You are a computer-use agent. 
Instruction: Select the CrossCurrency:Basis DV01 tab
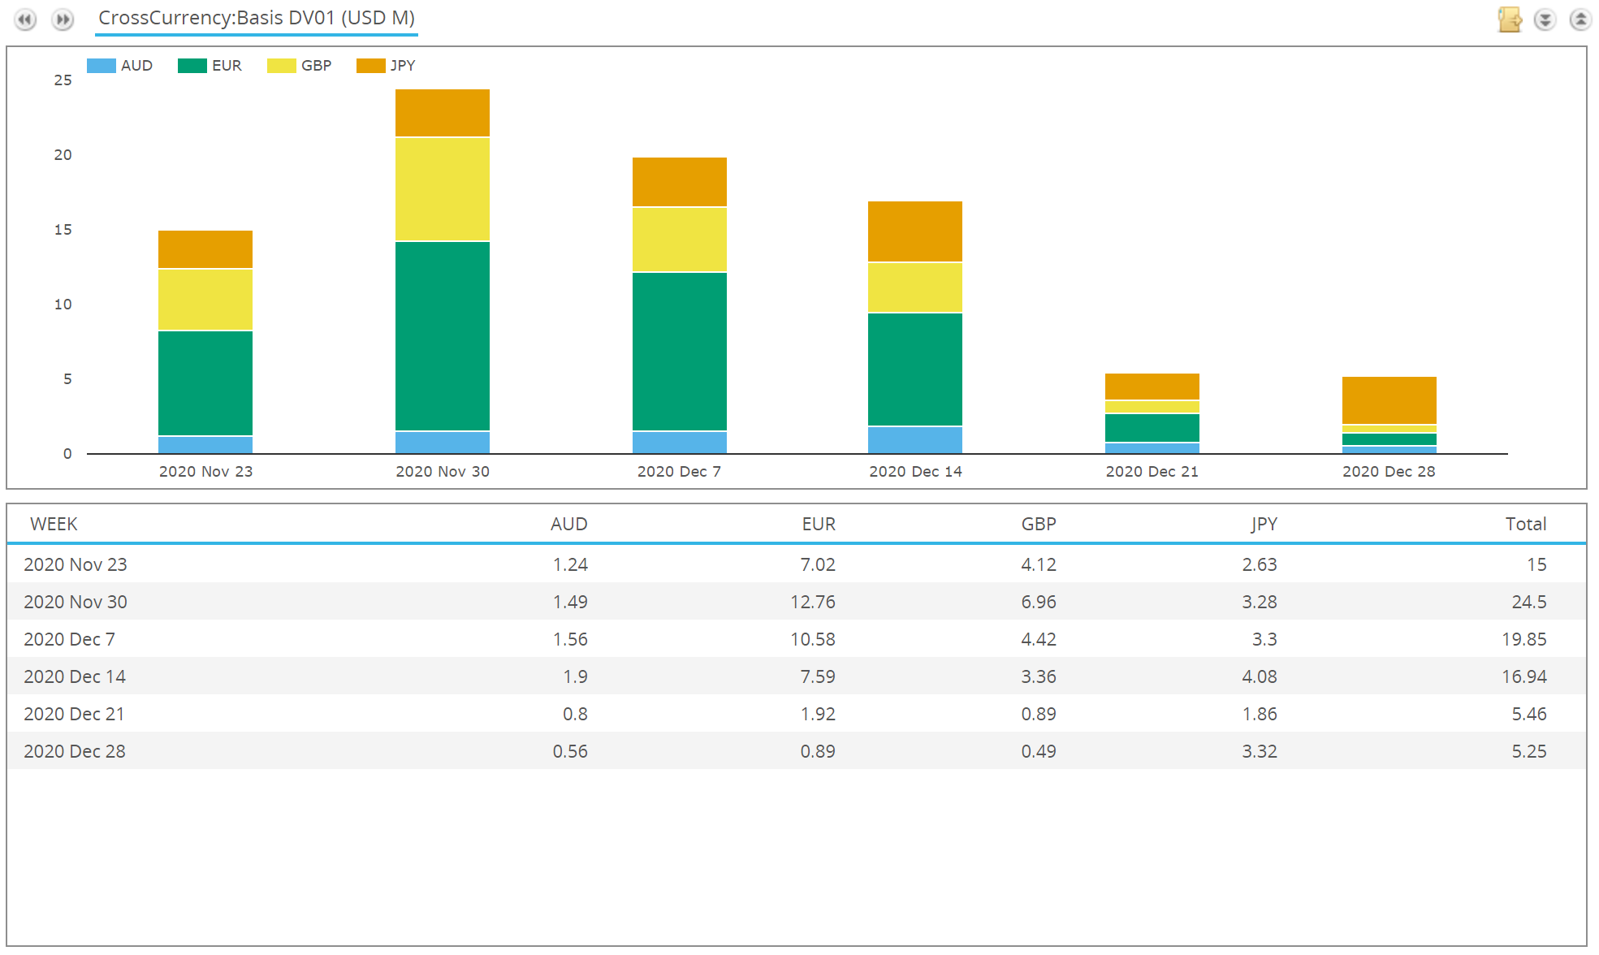click(256, 18)
